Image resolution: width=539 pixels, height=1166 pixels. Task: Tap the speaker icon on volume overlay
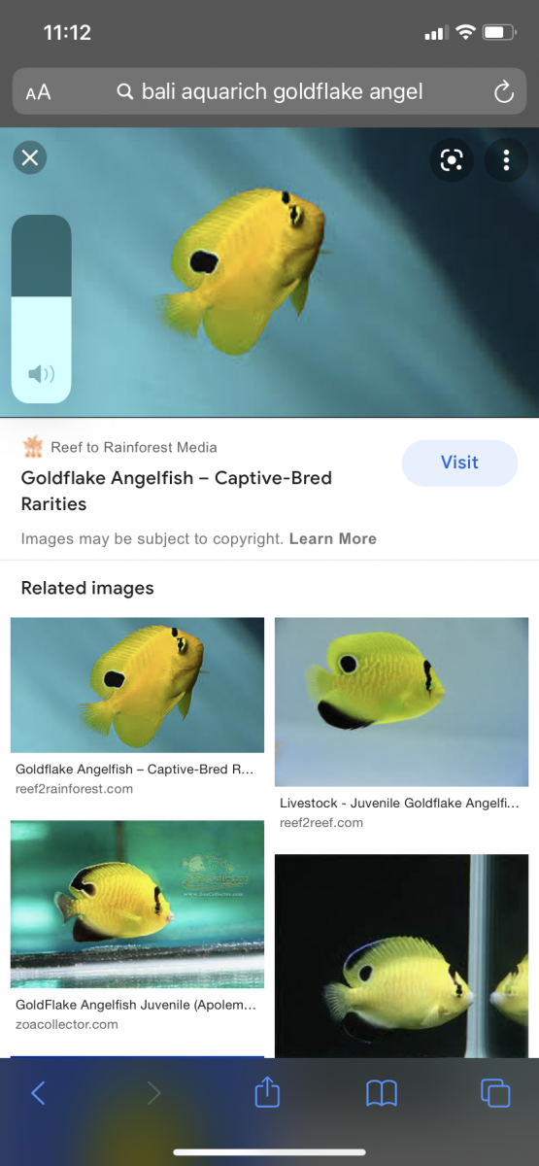coord(41,374)
